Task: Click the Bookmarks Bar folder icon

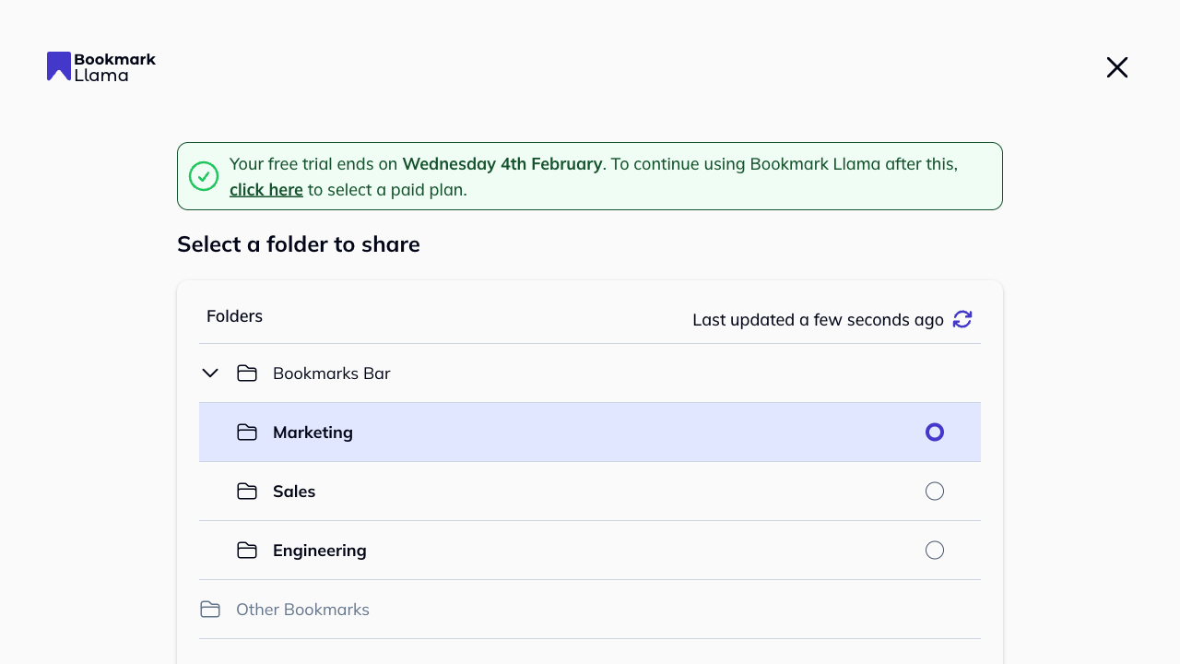Action: (x=247, y=373)
